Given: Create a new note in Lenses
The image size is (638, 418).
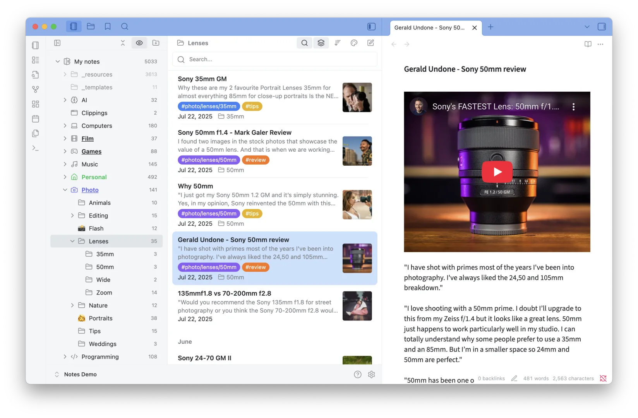Looking at the screenshot, I should [x=370, y=43].
